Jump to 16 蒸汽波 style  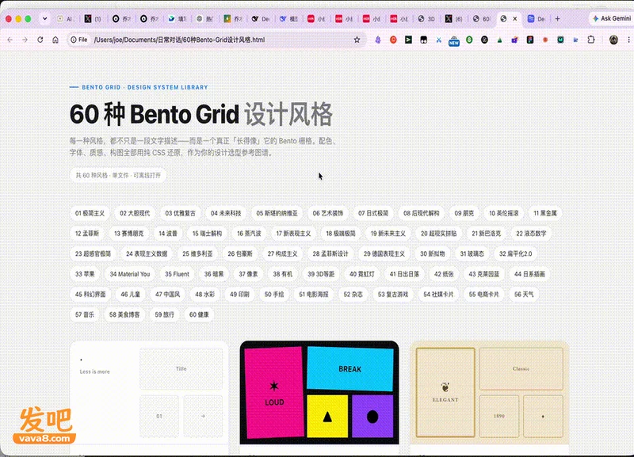(x=249, y=233)
